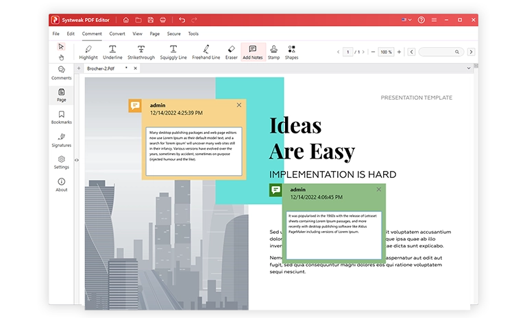Image resolution: width=527 pixels, height=318 pixels.
Task: Click the 'Ideas Are Easy' heading
Action: point(312,139)
